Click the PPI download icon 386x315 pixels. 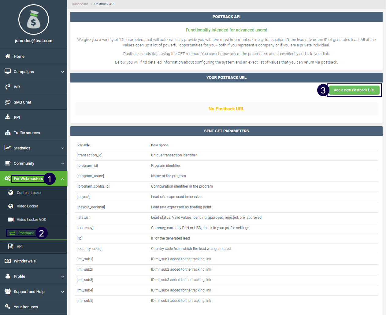8,117
